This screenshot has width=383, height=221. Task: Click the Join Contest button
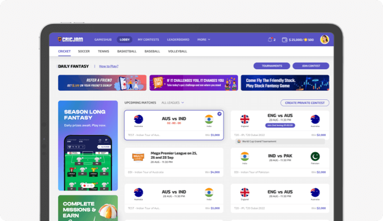(x=311, y=66)
